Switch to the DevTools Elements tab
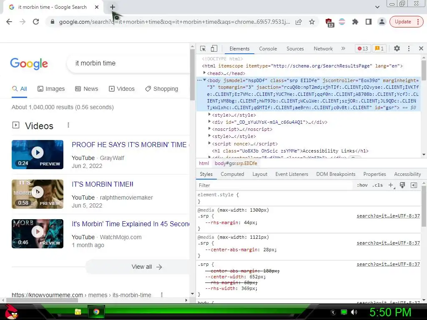Viewport: 427px width, 320px height. [239, 49]
